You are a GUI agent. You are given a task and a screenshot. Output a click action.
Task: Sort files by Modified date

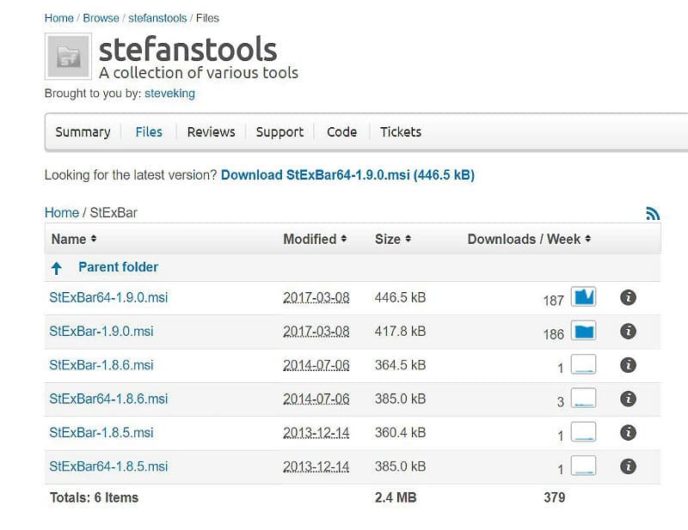pyautogui.click(x=315, y=239)
